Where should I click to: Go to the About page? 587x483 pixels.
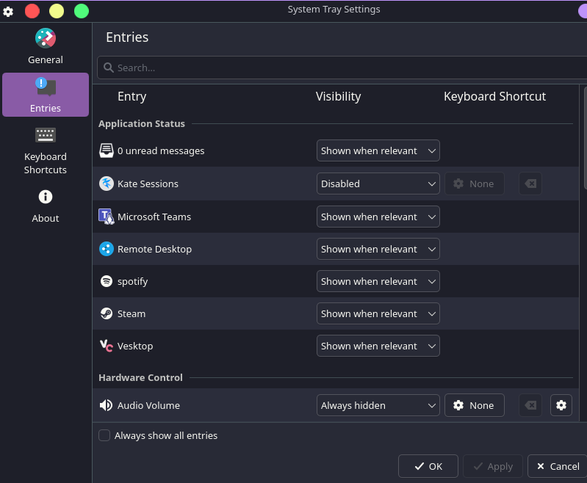46,206
